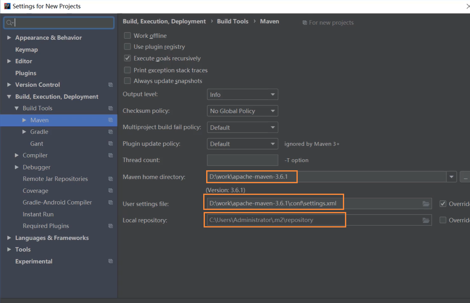
Task: Click project-level icon next to Version Control
Action: pos(111,85)
